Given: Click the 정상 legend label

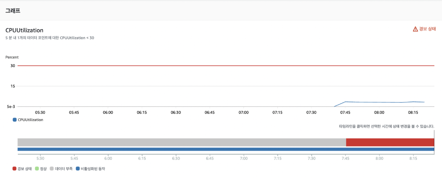Looking at the screenshot, I should coord(43,169).
